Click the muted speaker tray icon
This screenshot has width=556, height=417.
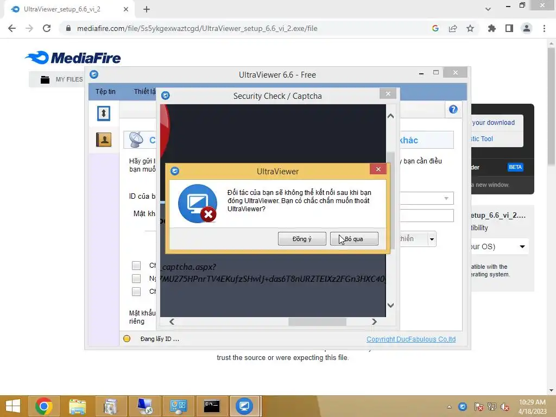click(504, 406)
